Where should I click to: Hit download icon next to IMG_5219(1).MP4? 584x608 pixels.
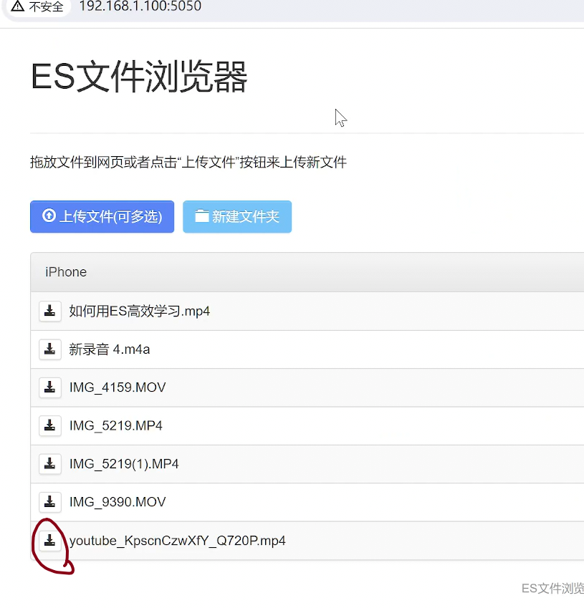pyautogui.click(x=49, y=464)
